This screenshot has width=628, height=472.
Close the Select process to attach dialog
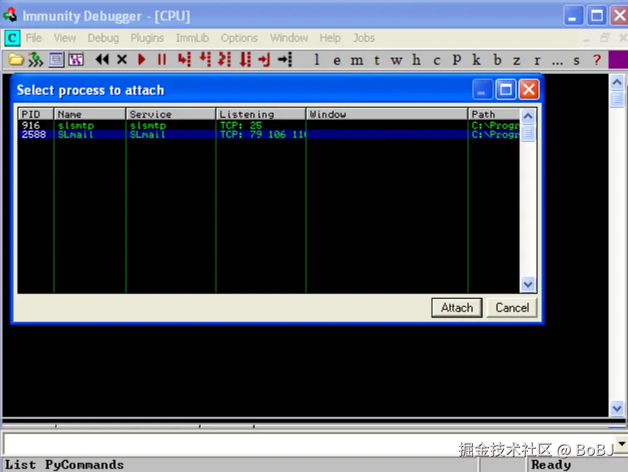pos(529,89)
